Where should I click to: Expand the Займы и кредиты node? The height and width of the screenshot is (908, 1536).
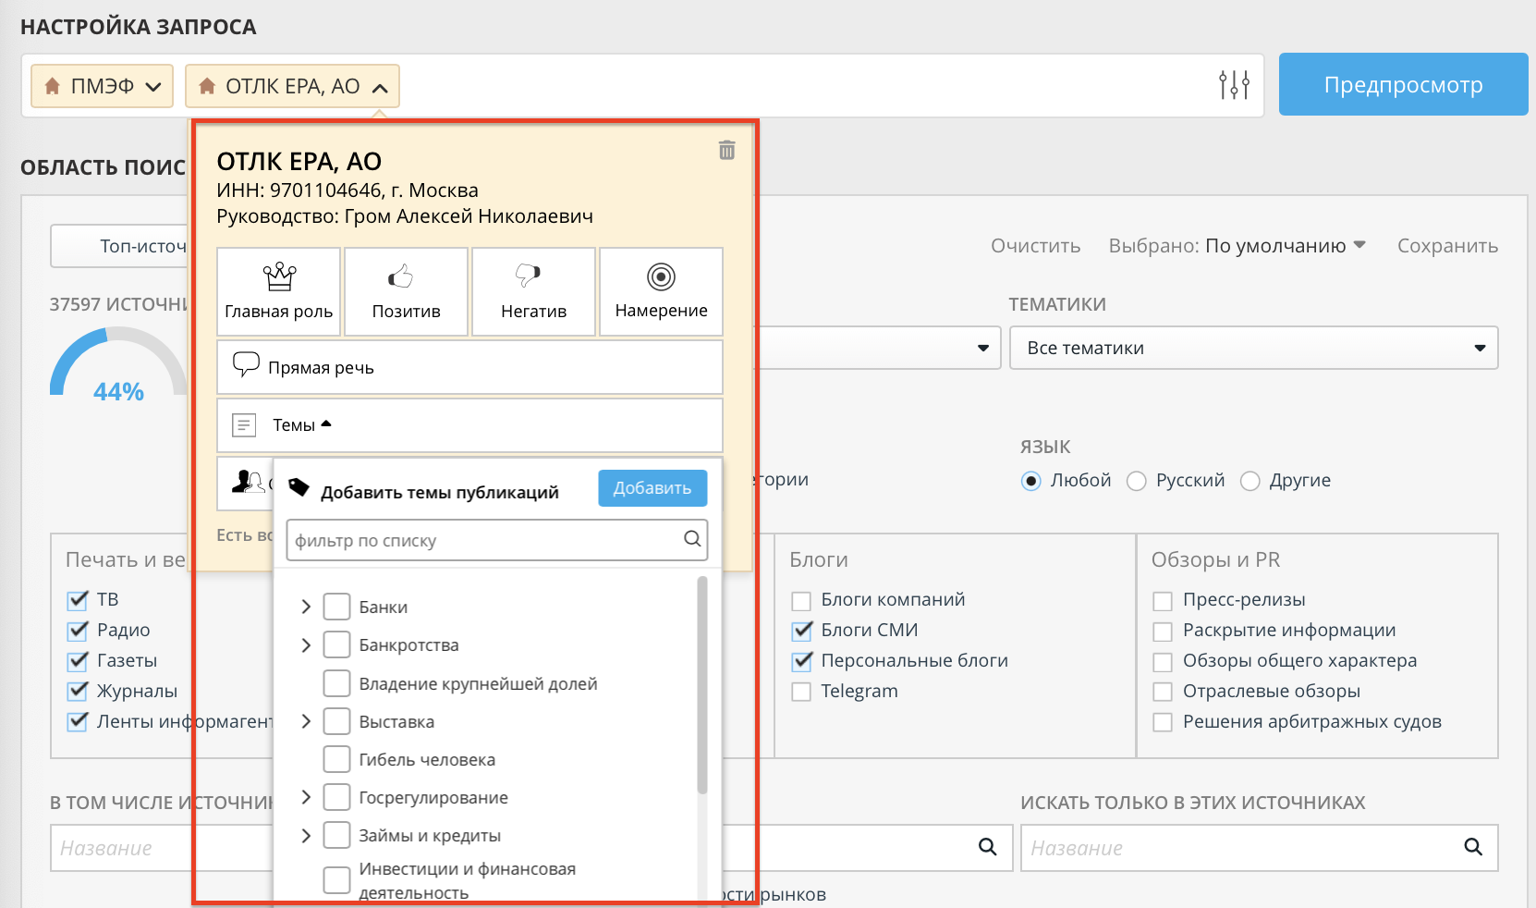306,836
